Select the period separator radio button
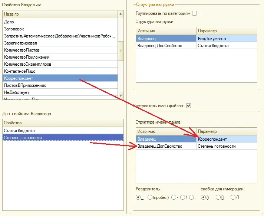 click(191, 197)
